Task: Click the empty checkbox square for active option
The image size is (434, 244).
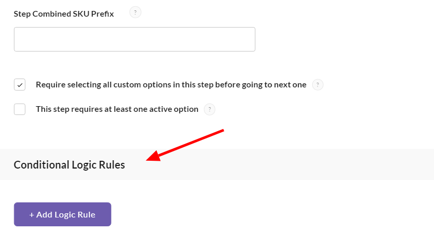Action: [20, 109]
